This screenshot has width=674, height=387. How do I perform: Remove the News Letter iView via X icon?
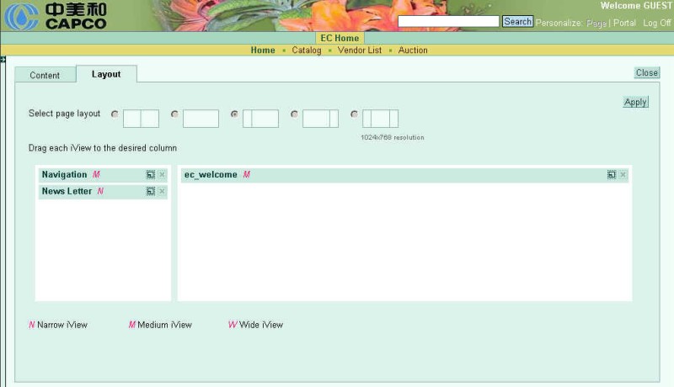click(162, 192)
